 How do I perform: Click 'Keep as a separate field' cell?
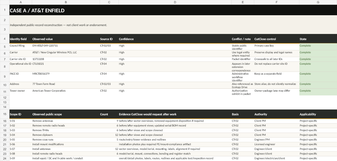coord(276,77)
